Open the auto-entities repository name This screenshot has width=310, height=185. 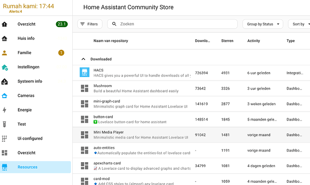coord(104,148)
